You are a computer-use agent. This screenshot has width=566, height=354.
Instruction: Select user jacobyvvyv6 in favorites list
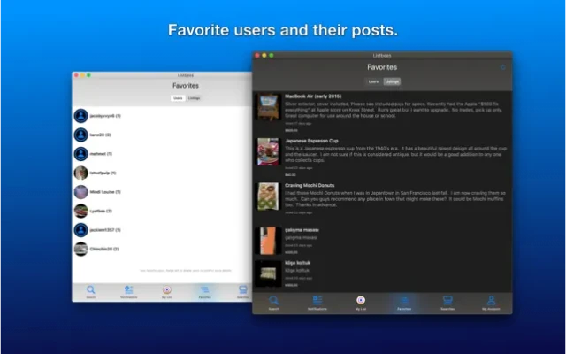[106, 115]
